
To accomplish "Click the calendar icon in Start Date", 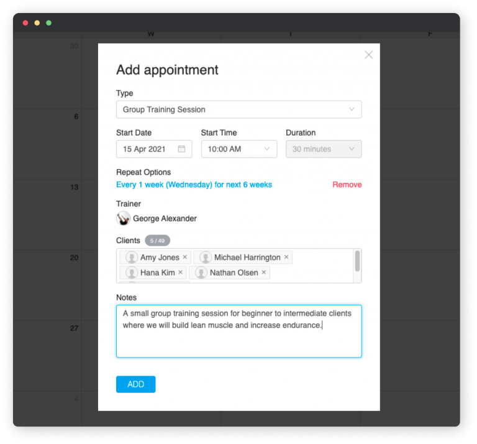I will (181, 149).
